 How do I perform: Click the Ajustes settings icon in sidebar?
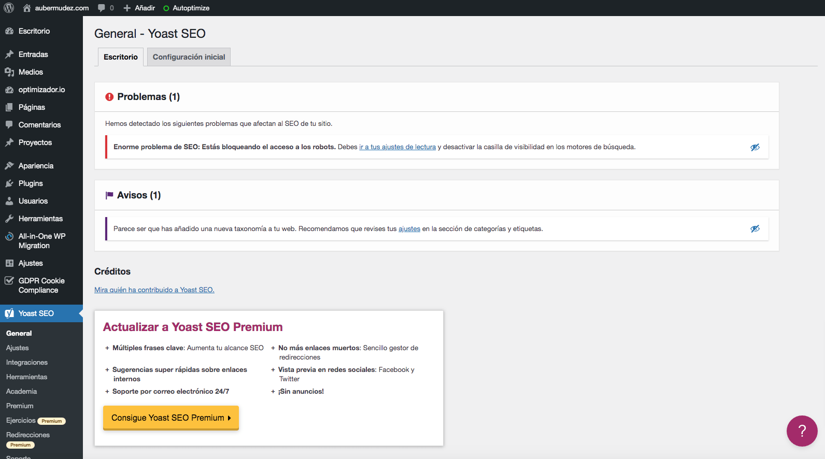(9, 263)
